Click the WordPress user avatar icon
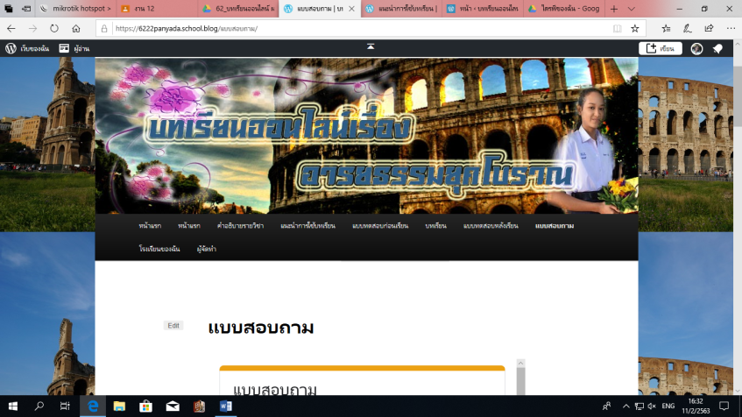The width and height of the screenshot is (742, 417). (x=696, y=49)
